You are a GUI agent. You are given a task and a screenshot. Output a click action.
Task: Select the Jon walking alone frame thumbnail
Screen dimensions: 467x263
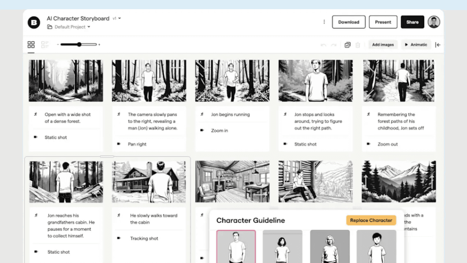coord(149,80)
